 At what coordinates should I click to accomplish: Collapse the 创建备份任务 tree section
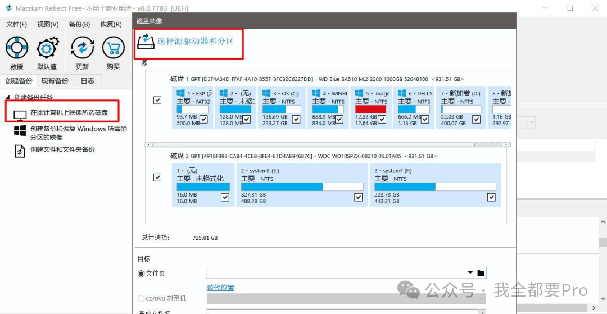coord(8,98)
